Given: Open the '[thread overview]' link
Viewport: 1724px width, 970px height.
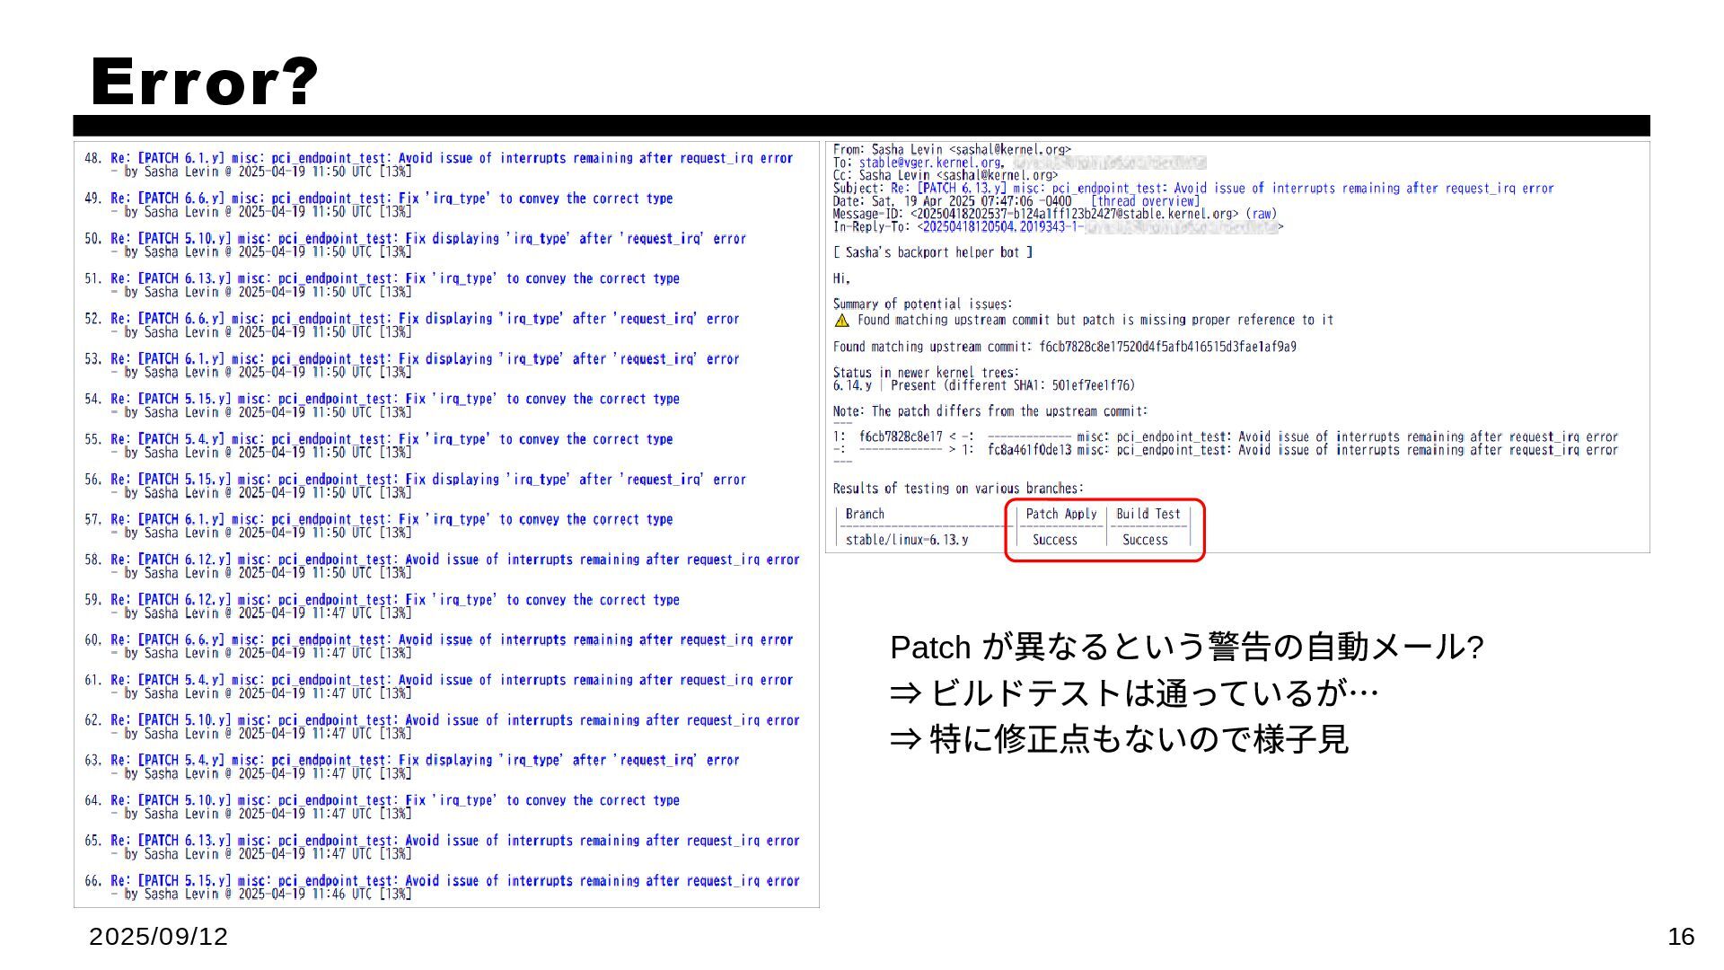Looking at the screenshot, I should point(1145,201).
